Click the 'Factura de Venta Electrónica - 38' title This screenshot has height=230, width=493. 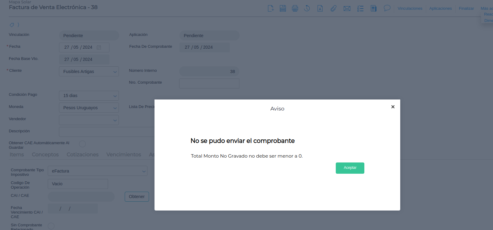(53, 7)
